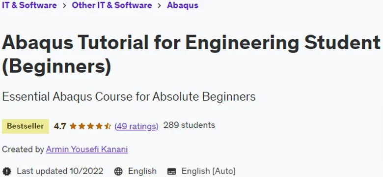Click the second rating star
The height and width of the screenshot is (177, 383).
click(82, 126)
